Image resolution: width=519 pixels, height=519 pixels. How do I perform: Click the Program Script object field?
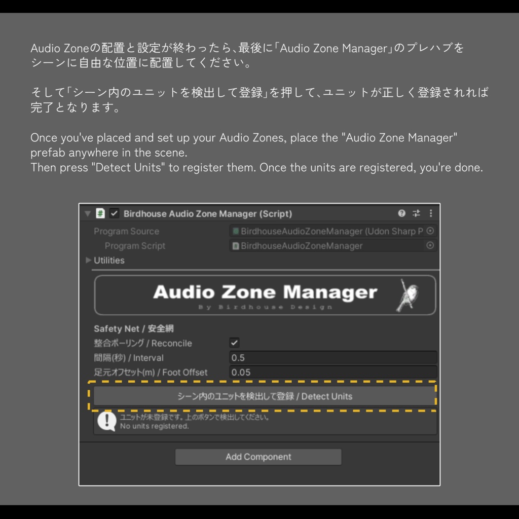click(x=333, y=246)
